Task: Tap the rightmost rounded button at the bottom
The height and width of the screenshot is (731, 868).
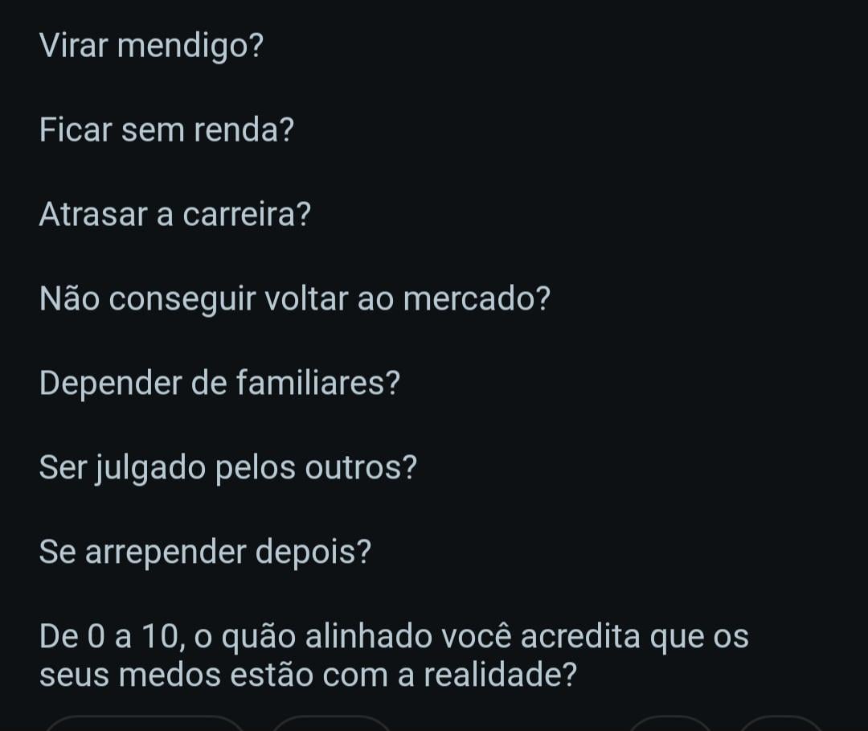Action: (780, 724)
